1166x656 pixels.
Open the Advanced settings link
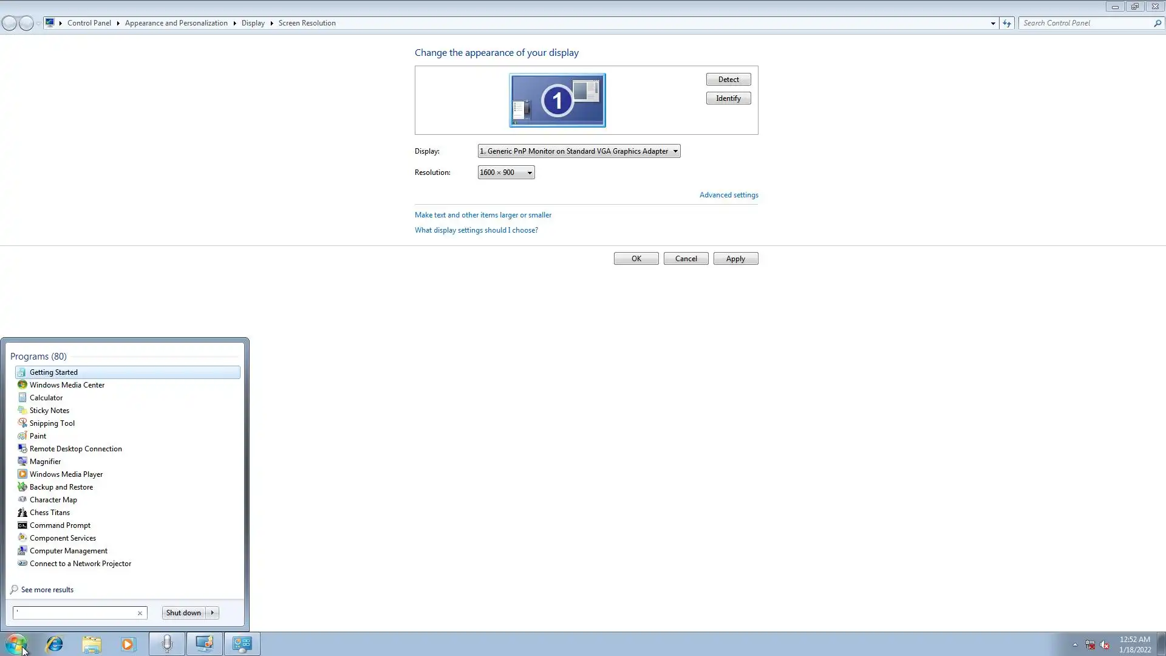[x=729, y=195]
